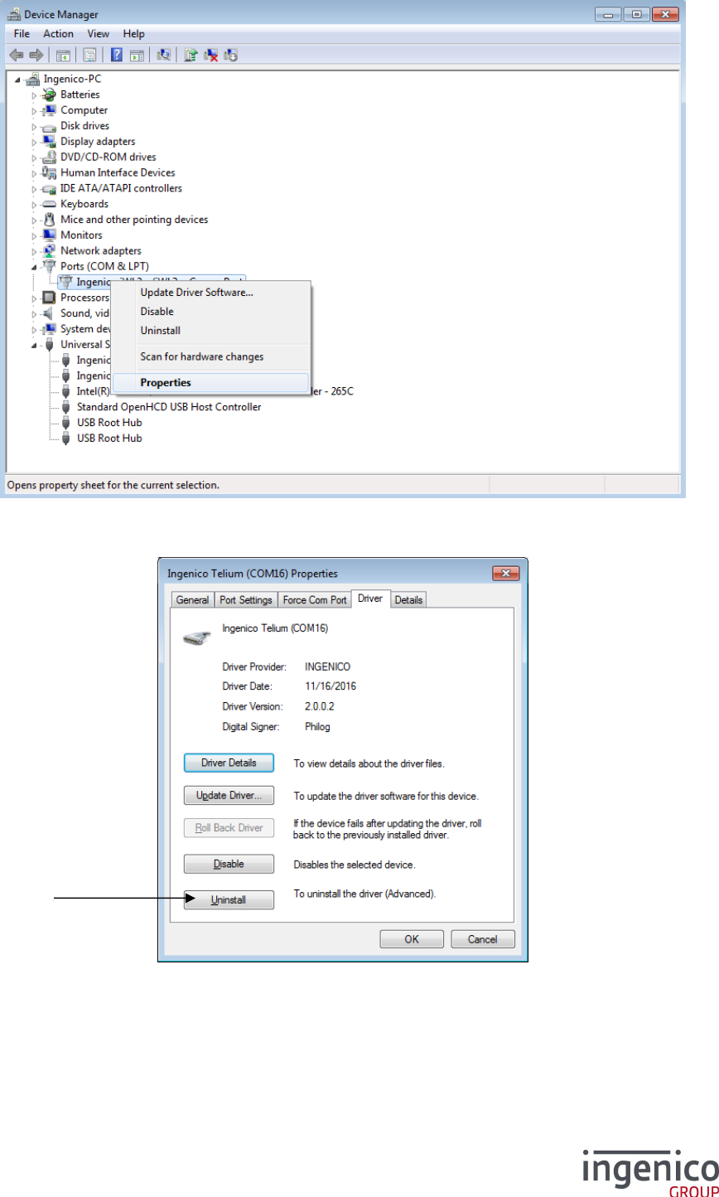Close the Ingenico Telium Properties dialog
Image resolution: width=719 pixels, height=1197 pixels.
tap(505, 574)
